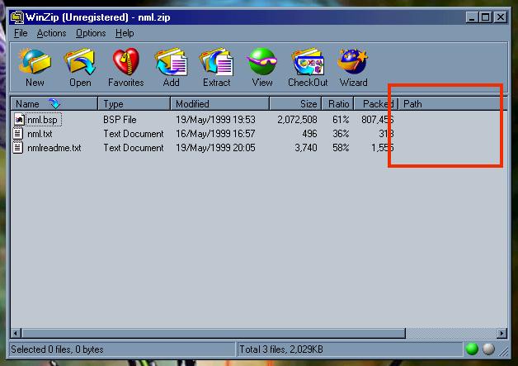Viewport: 518px width, 366px height.
Task: Open the File menu
Action: pos(21,33)
